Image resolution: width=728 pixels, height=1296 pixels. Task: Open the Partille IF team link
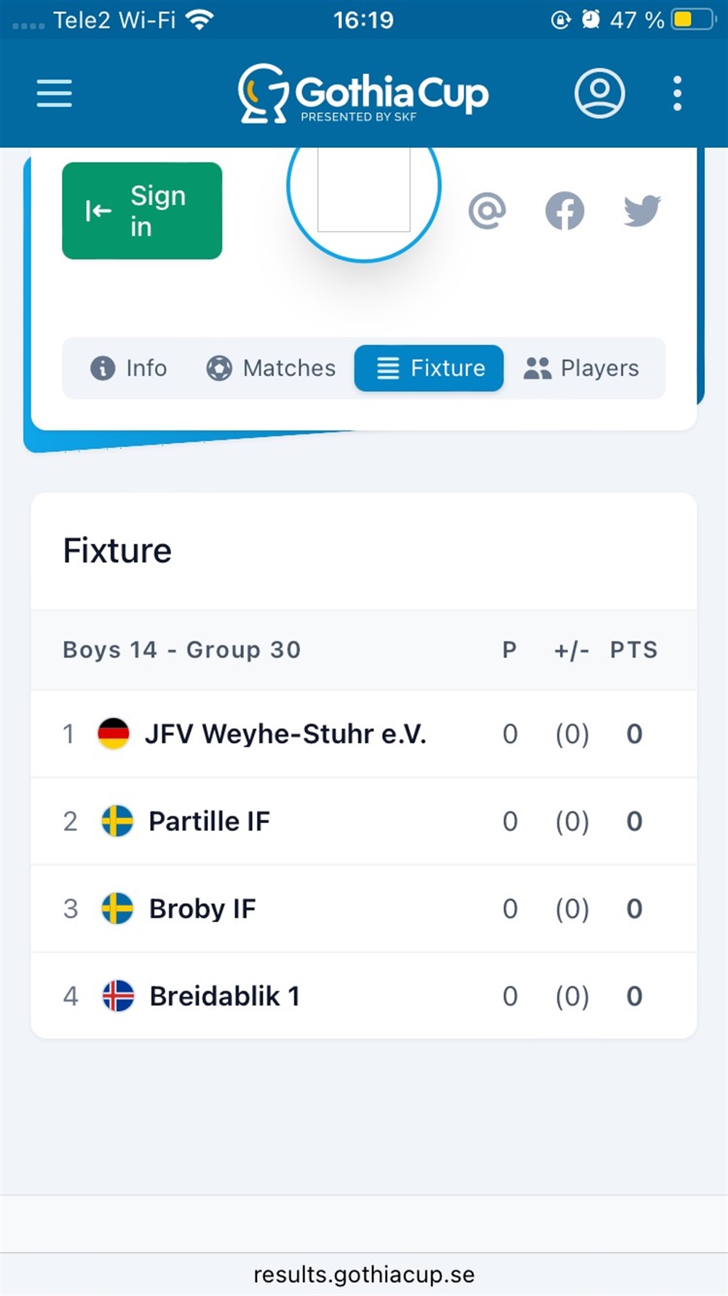click(x=209, y=821)
